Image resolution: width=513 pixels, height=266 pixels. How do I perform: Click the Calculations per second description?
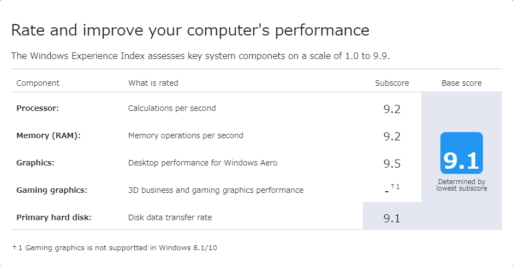point(172,108)
